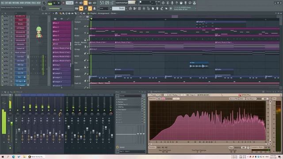Expand the second mixer effect slot arrow
Viewport: 283px width, 159px height.
click(x=117, y=102)
